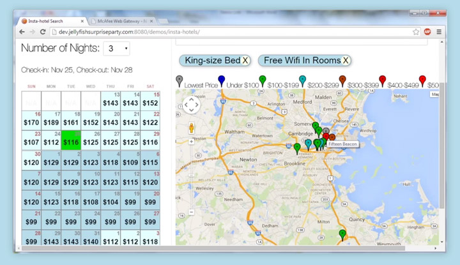Viewport: 460px width, 265px height.
Task: Select the Insta-hotel Search tab
Action: (x=50, y=20)
